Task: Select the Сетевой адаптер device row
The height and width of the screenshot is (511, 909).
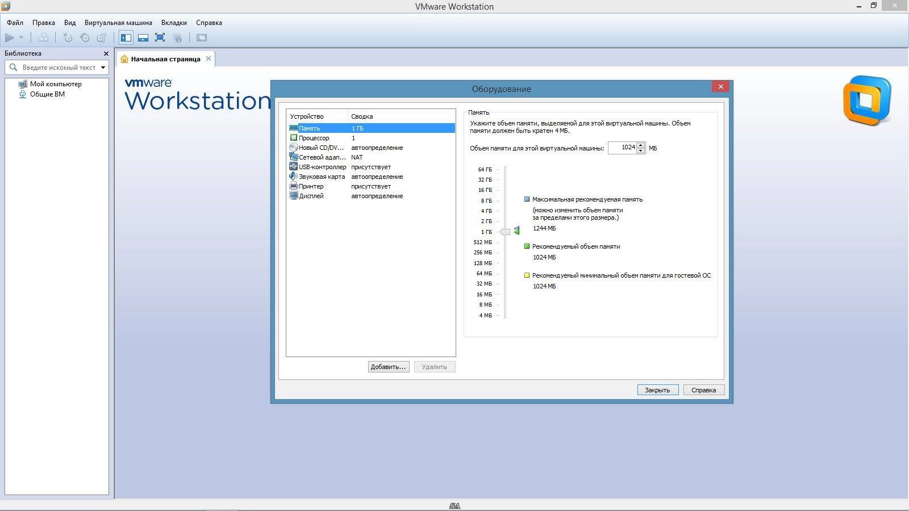Action: (x=372, y=157)
